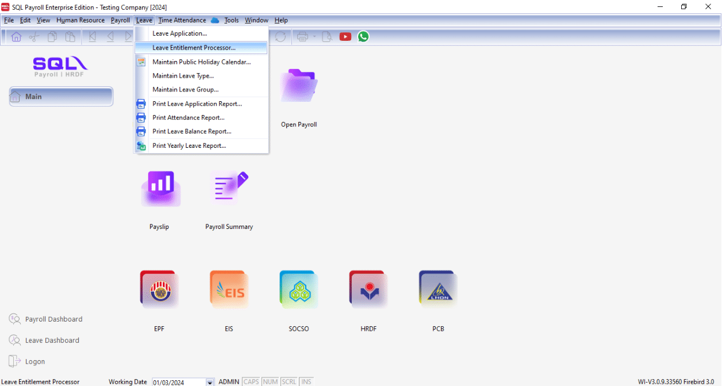Open the EIS icon
This screenshot has height=386, width=722.
pyautogui.click(x=229, y=290)
